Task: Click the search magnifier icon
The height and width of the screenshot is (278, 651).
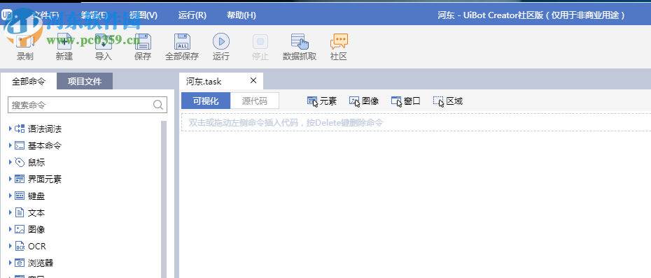Action: [x=158, y=105]
